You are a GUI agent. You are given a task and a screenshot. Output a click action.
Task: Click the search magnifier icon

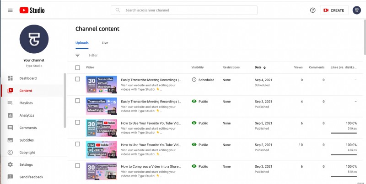coord(118,10)
